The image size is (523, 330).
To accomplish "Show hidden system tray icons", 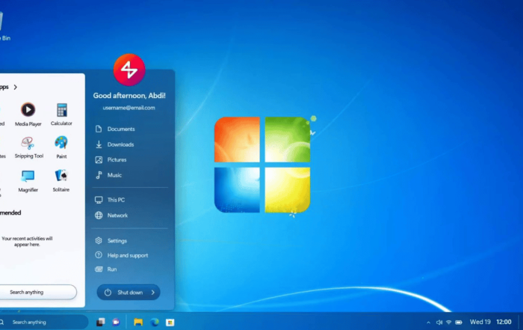I will click(428, 322).
